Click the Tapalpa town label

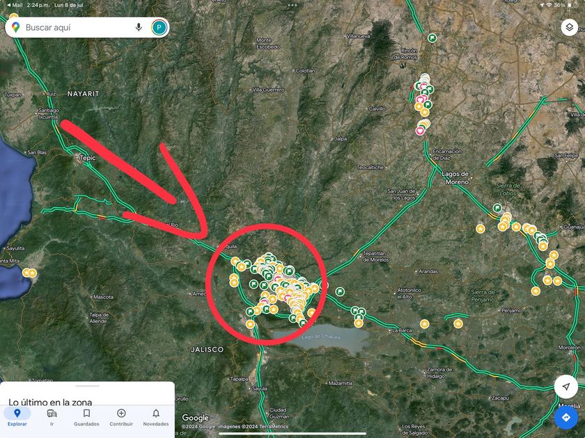click(239, 379)
